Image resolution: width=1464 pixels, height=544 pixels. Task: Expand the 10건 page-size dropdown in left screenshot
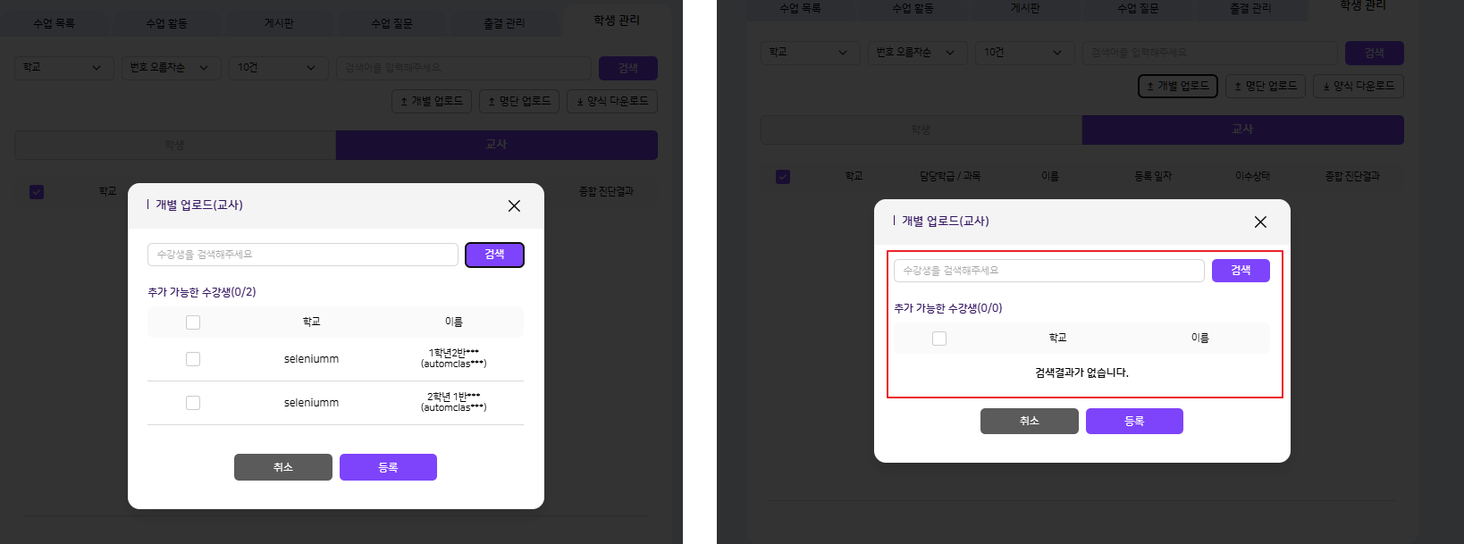click(277, 68)
